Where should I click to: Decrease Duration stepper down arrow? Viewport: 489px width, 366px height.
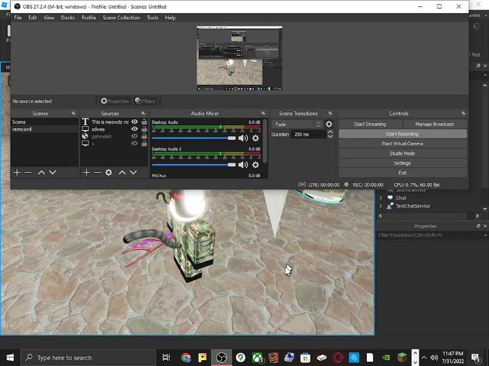(x=330, y=136)
